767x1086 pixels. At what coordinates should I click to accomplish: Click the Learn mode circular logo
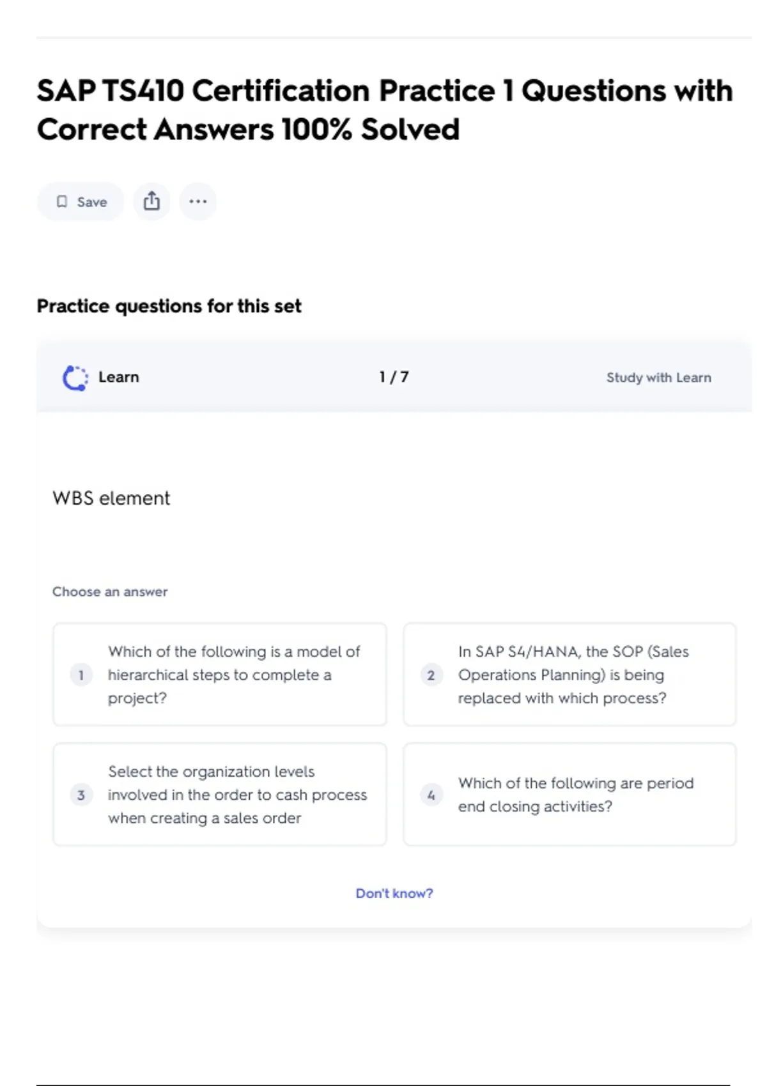tap(75, 378)
